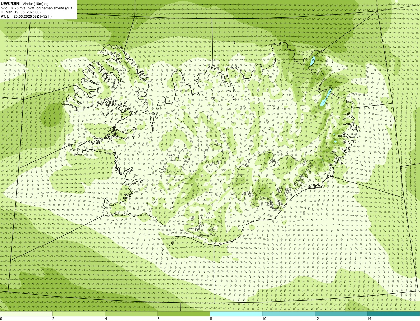This screenshot has width=420, height=321.
Task: Click the legend scale label '12'
Action: tap(317, 319)
